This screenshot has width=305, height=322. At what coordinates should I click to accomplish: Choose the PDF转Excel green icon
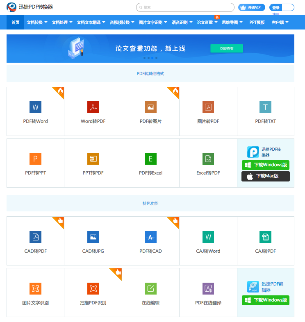tap(150, 159)
